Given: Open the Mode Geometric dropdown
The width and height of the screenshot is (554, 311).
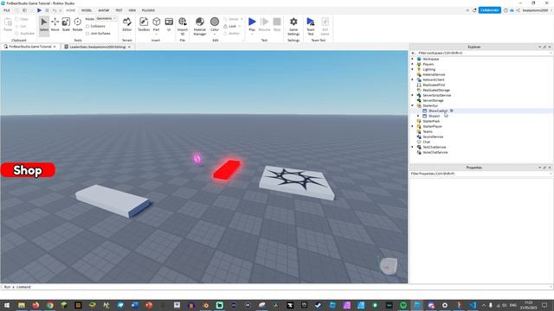Looking at the screenshot, I should [106, 19].
